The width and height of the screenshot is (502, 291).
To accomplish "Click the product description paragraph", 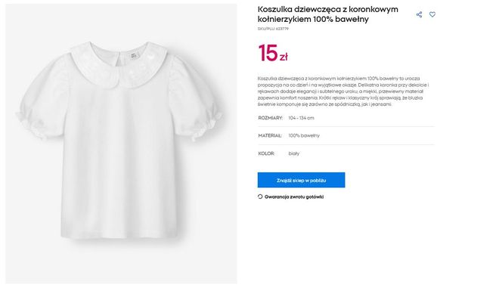I will (x=343, y=91).
